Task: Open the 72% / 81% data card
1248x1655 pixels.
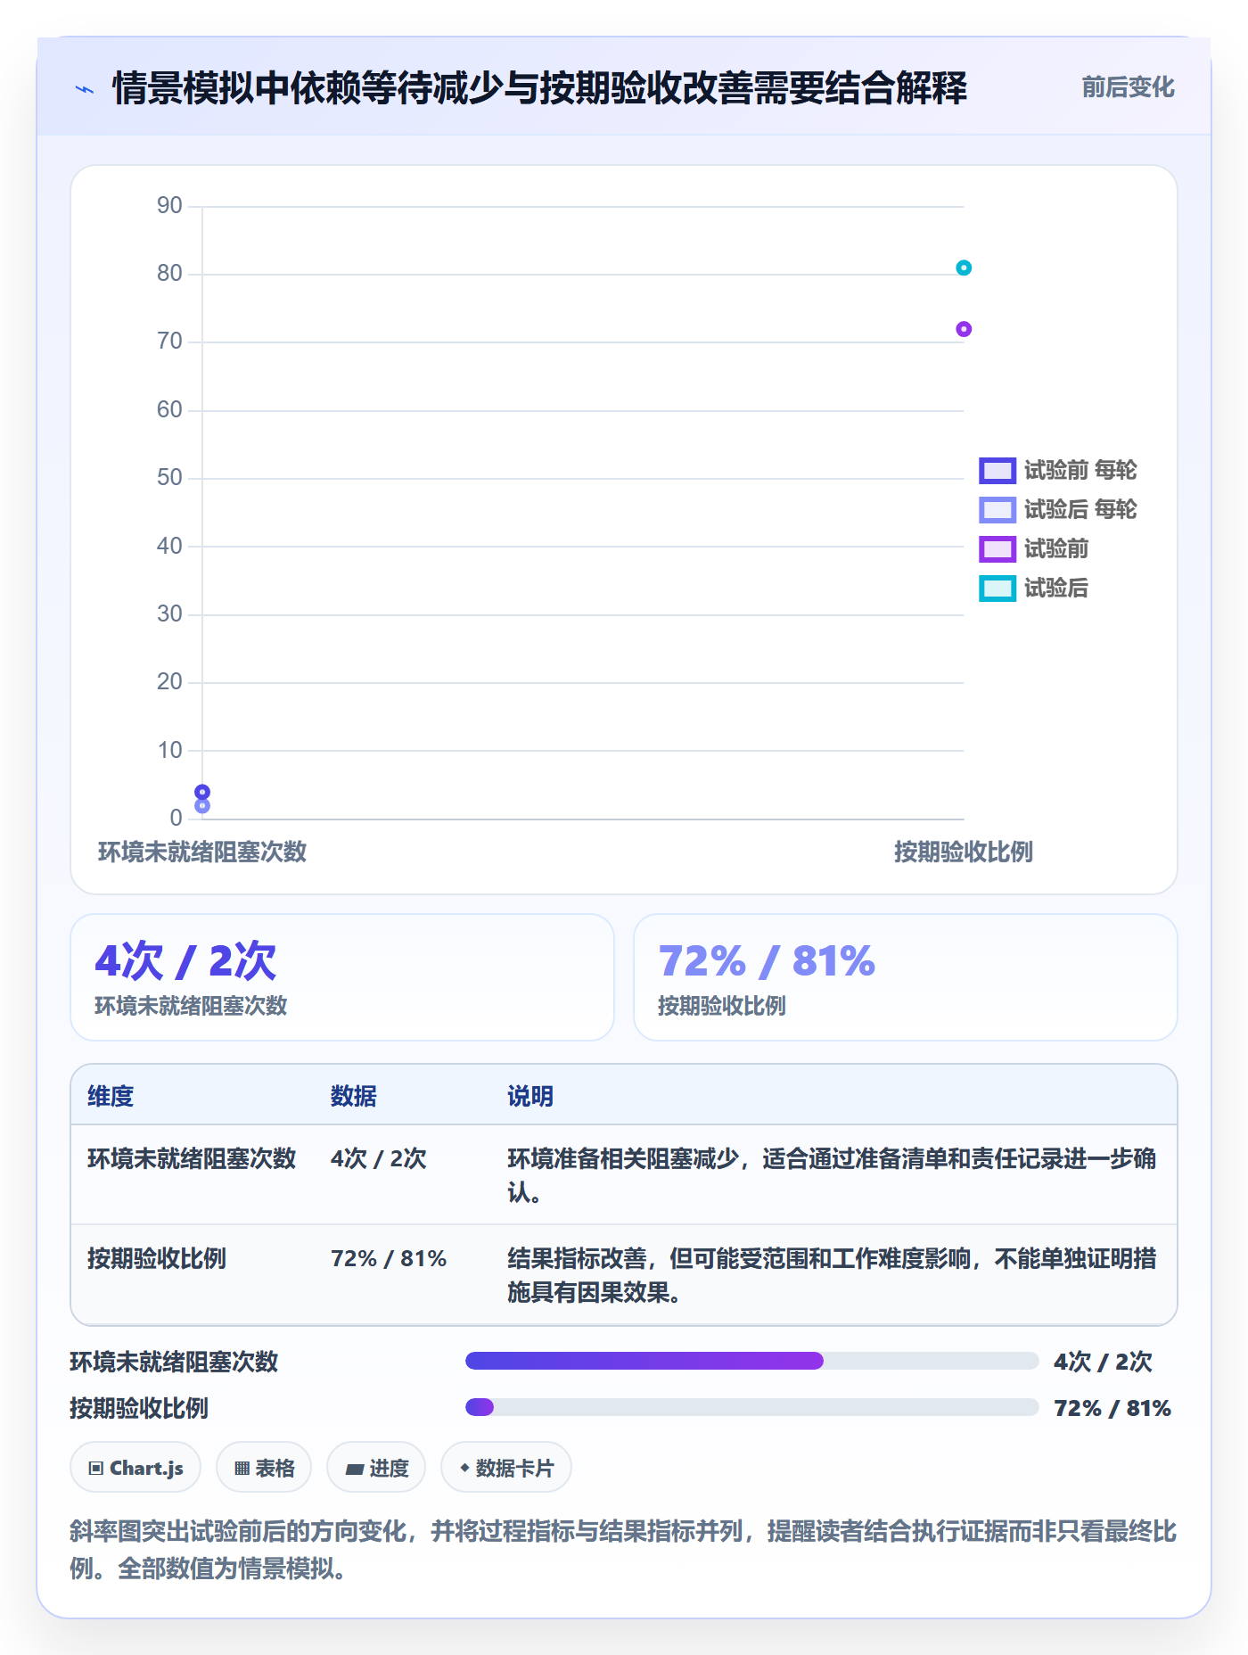Action: coord(906,977)
